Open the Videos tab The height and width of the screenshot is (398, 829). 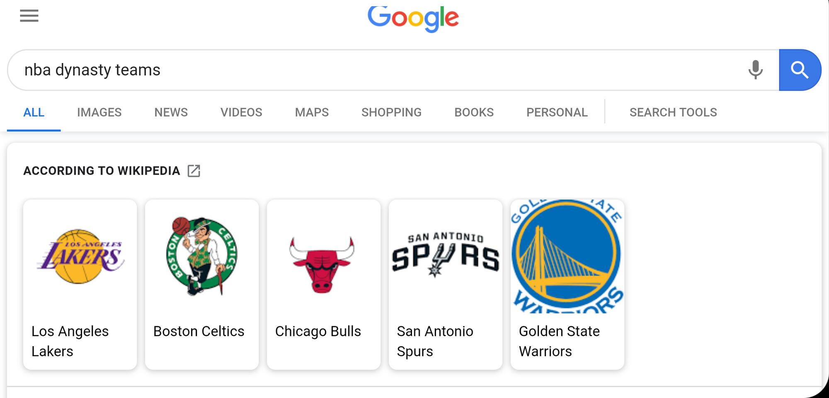coord(241,112)
